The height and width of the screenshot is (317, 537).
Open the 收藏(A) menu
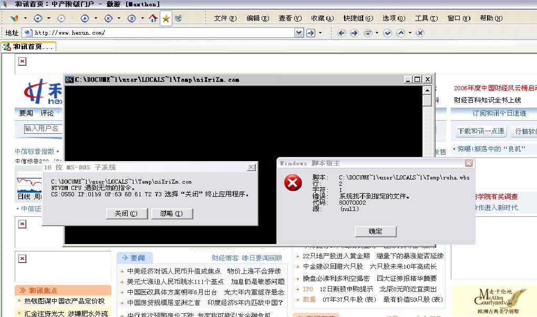pyautogui.click(x=322, y=18)
